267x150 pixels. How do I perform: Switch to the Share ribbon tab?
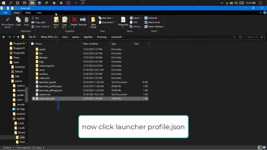click(x=28, y=13)
